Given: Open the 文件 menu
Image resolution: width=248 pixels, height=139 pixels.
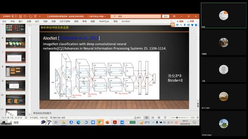Looking at the screenshot, I should pyautogui.click(x=4, y=21).
